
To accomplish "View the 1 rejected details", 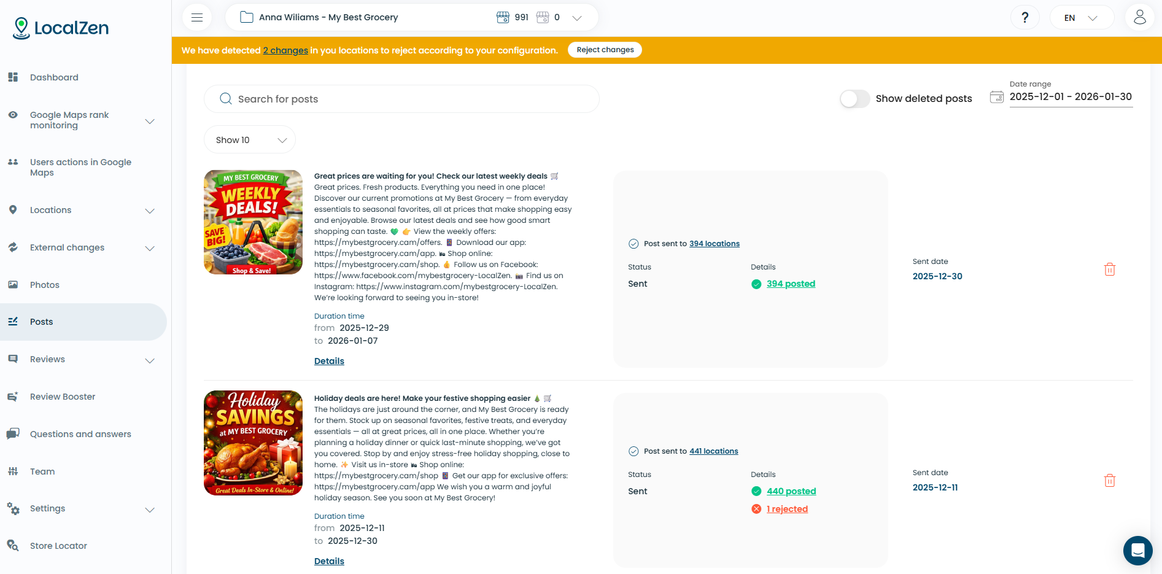I will click(x=787, y=509).
